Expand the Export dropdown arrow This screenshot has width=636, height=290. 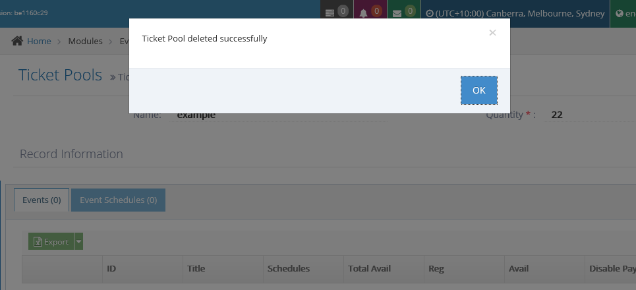click(x=79, y=242)
